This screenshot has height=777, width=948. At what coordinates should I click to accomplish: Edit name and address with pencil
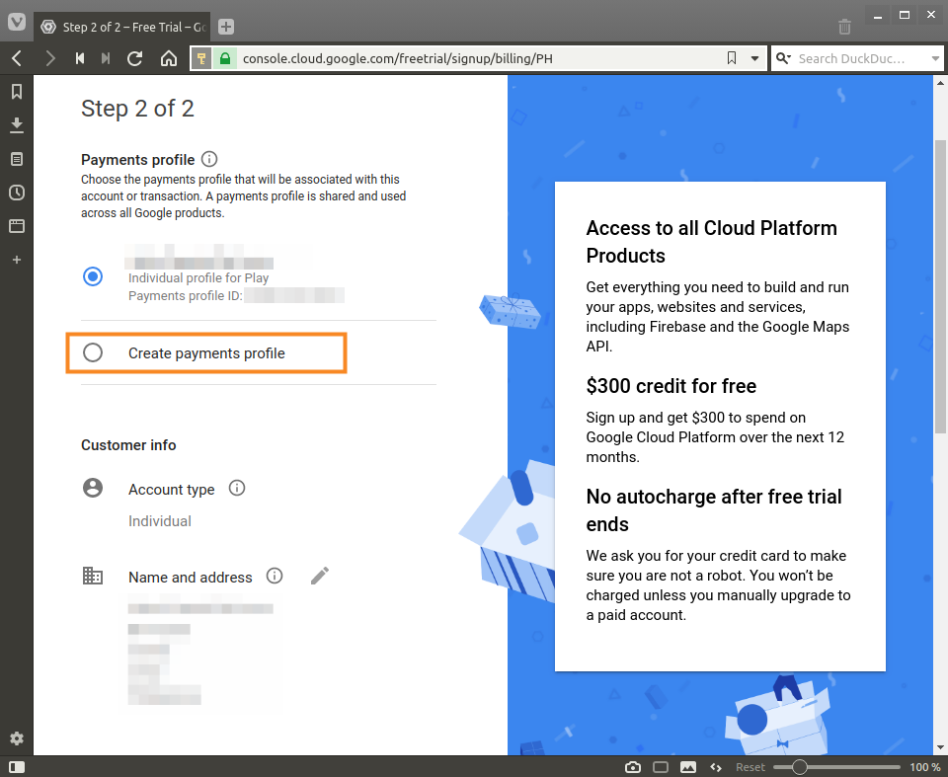click(320, 576)
